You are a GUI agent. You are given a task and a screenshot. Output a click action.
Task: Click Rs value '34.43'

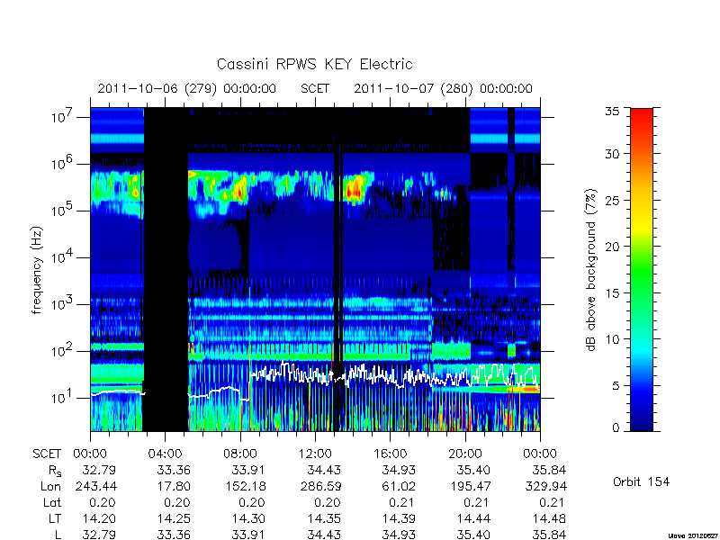[x=324, y=470]
